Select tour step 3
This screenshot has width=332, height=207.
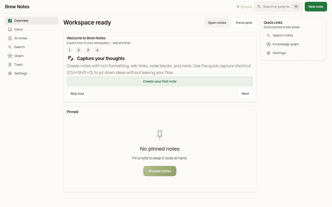88,50
